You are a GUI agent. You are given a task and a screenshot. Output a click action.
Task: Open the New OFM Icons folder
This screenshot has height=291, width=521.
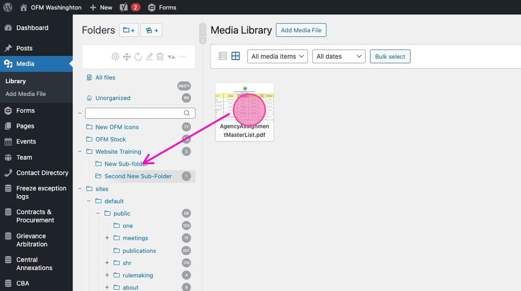pos(117,127)
